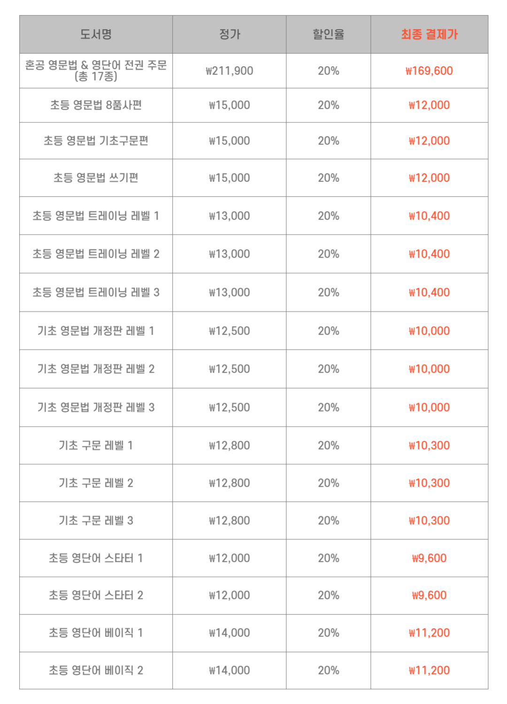Click the 할인율 column header
The image size is (507, 704).
(328, 34)
